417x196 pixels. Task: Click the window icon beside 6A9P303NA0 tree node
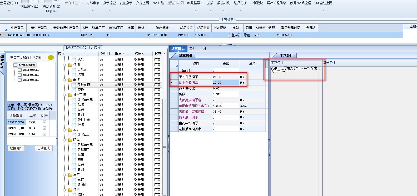15,65
